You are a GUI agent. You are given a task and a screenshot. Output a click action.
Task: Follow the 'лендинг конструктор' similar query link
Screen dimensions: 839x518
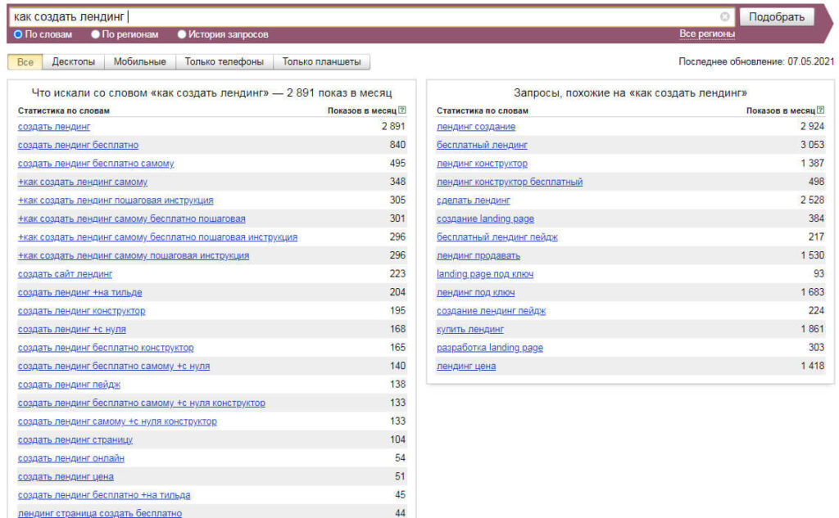tap(482, 164)
